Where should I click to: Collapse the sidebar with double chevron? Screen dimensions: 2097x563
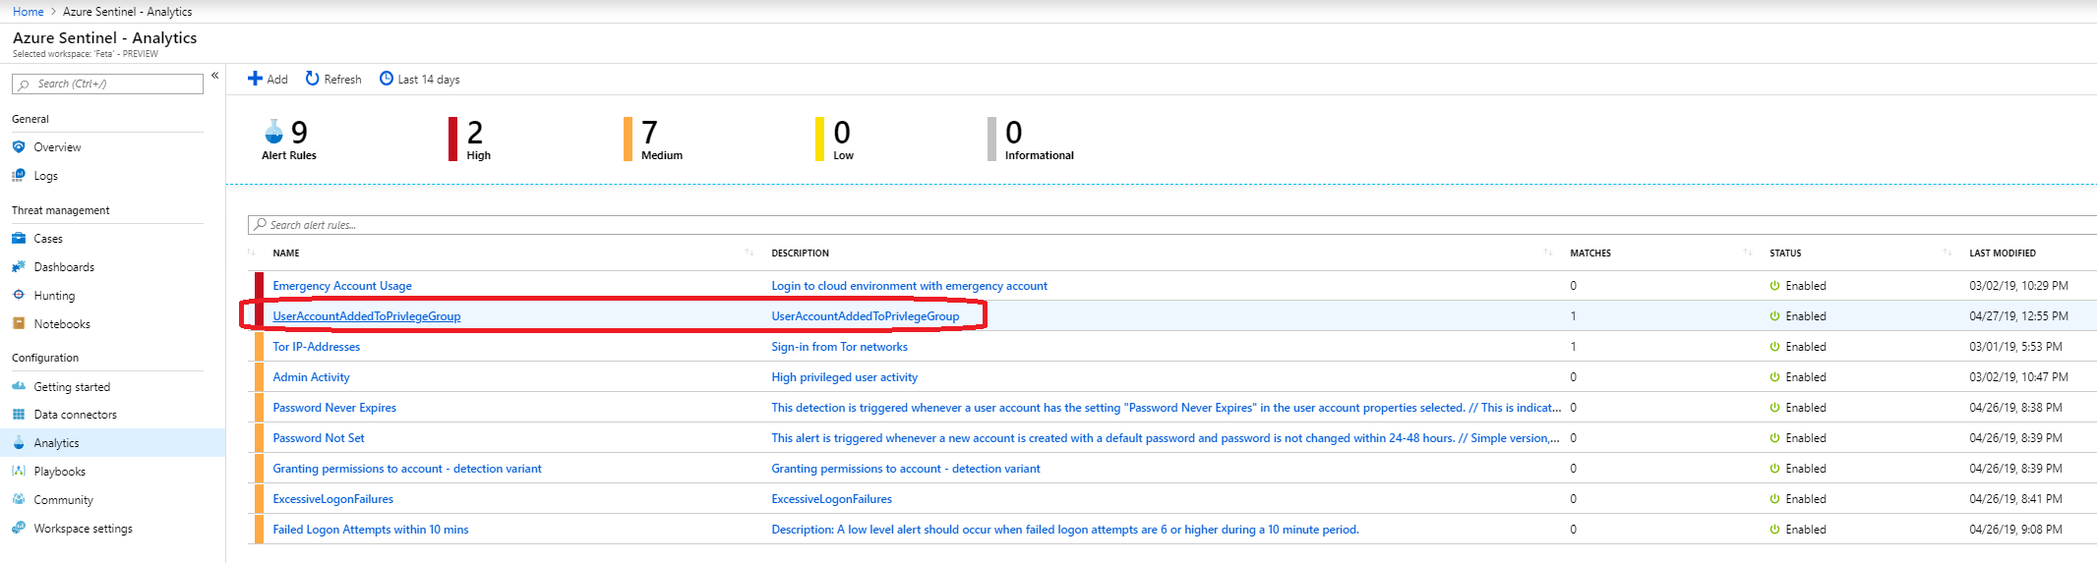(x=214, y=76)
